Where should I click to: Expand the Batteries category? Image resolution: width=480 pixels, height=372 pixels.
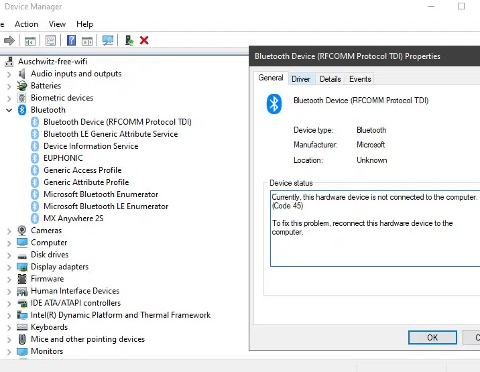coord(9,86)
